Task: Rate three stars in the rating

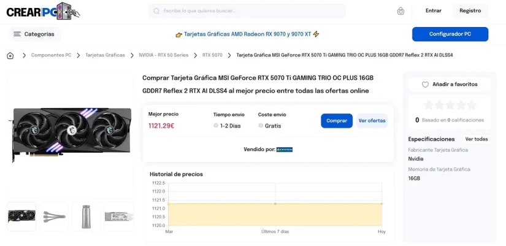Action: (x=450, y=105)
